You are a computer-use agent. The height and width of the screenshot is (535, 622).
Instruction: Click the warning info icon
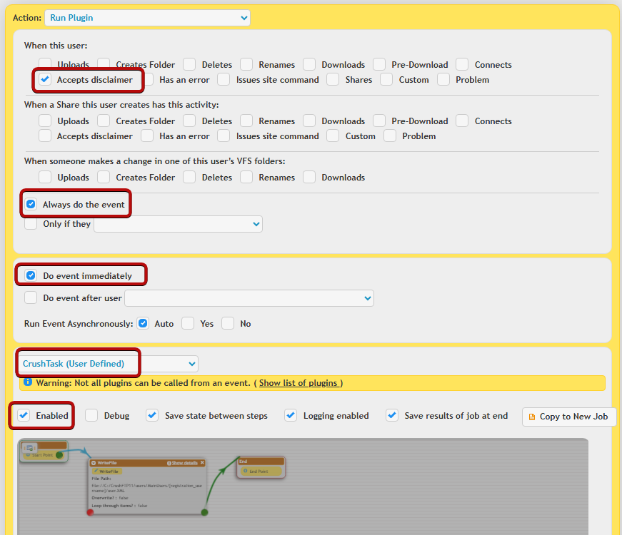click(28, 382)
